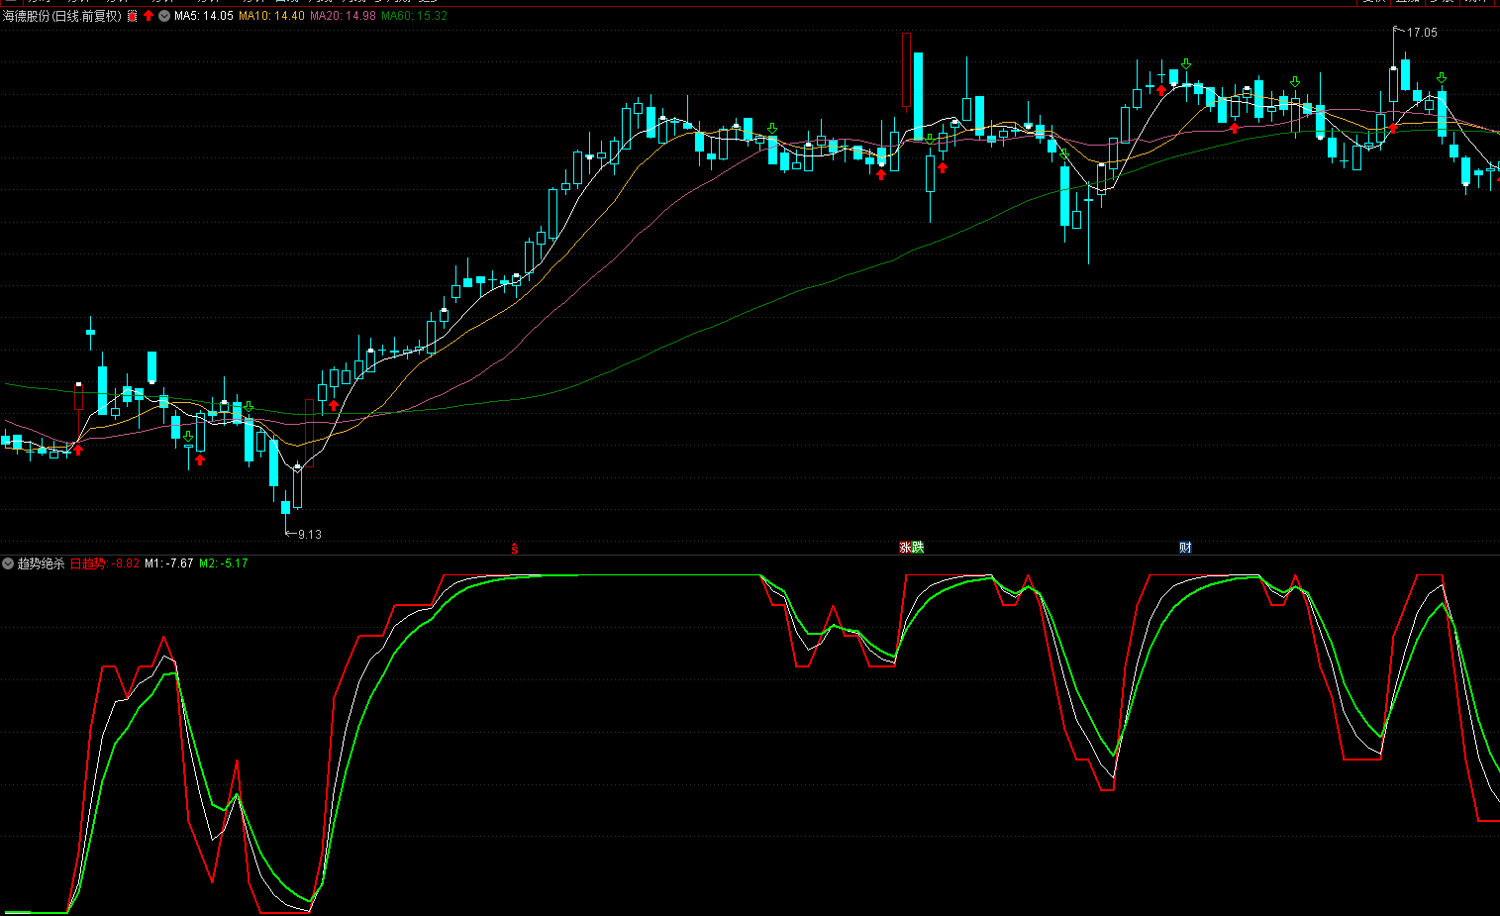Click the 日趋势: -8.82 value

point(105,563)
